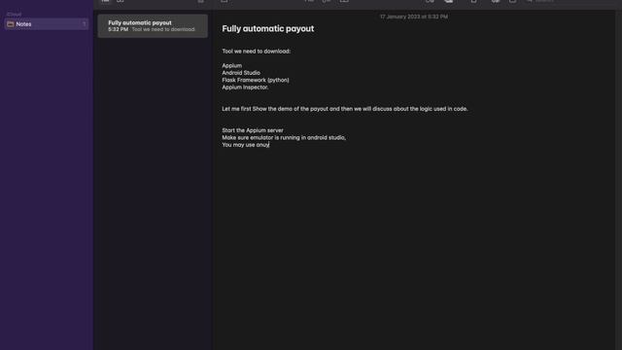
Task: Click the 'Flask Framework (python)' line
Action: click(x=256, y=80)
